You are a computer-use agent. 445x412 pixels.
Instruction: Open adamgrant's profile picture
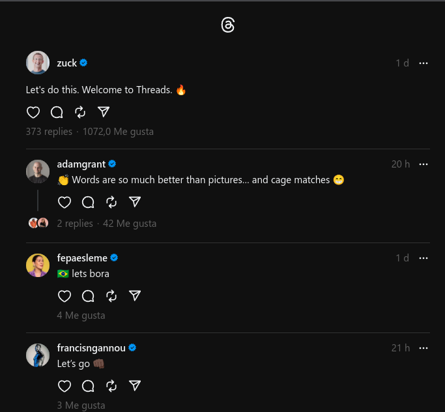coord(38,171)
